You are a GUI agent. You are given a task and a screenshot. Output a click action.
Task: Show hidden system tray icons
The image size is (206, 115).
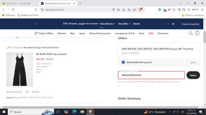(170, 112)
